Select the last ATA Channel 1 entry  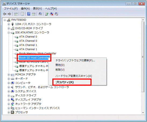pyautogui.click(x=28, y=49)
